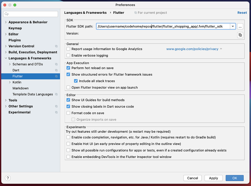This screenshot has height=186, width=251.
Task: Click the Reset link
Action: click(242, 13)
